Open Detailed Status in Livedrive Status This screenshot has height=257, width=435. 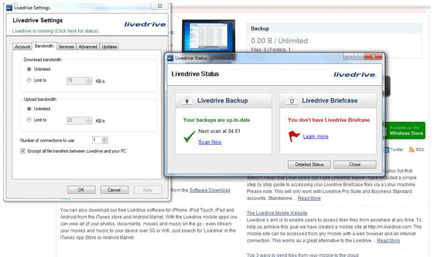(309, 165)
